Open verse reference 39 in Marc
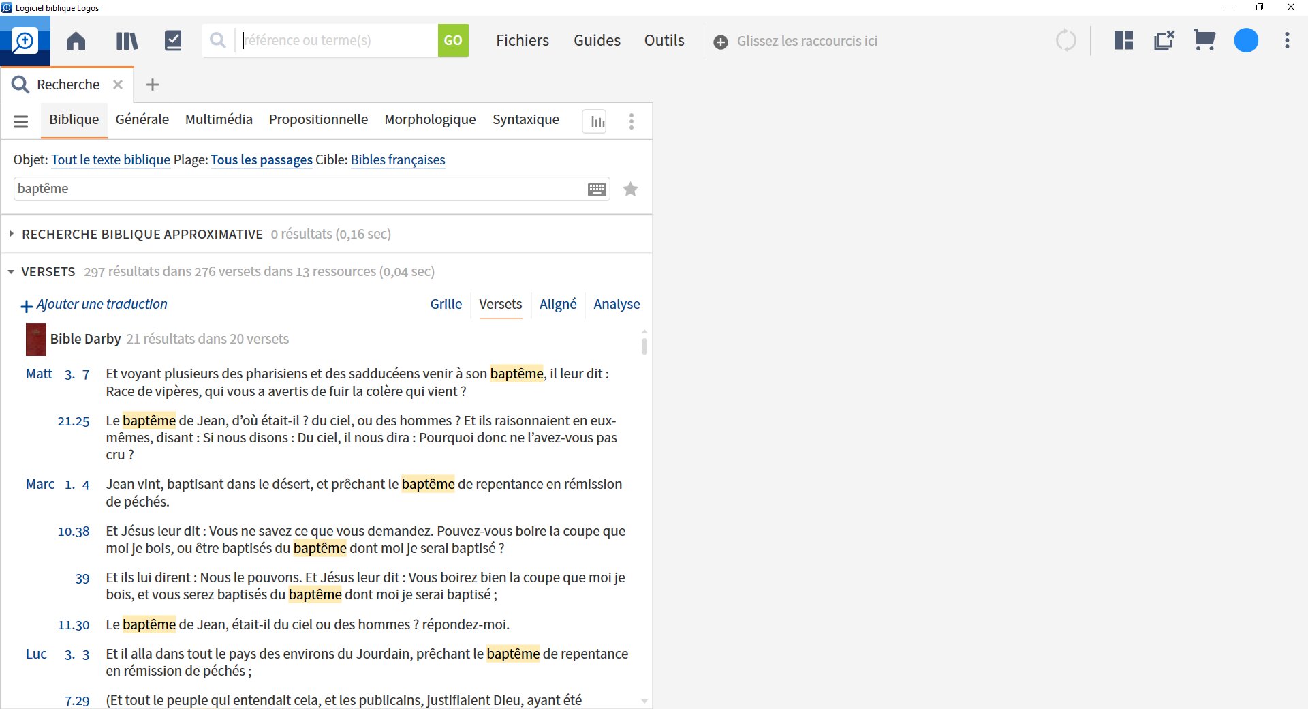1308x709 pixels. click(x=82, y=578)
